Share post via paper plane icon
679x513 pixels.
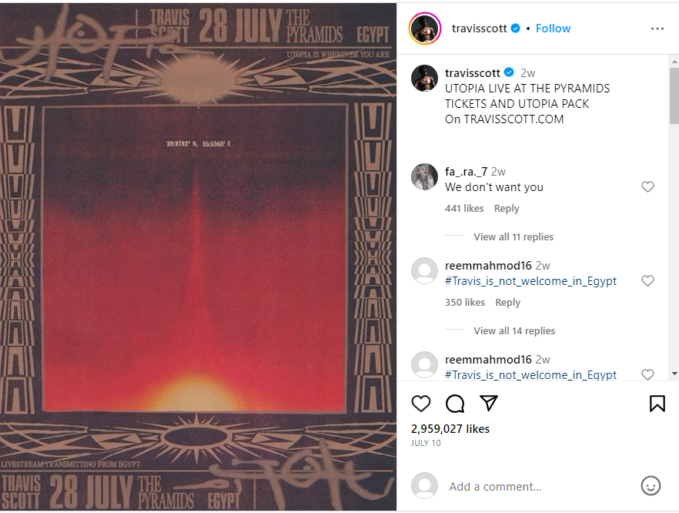click(x=489, y=403)
